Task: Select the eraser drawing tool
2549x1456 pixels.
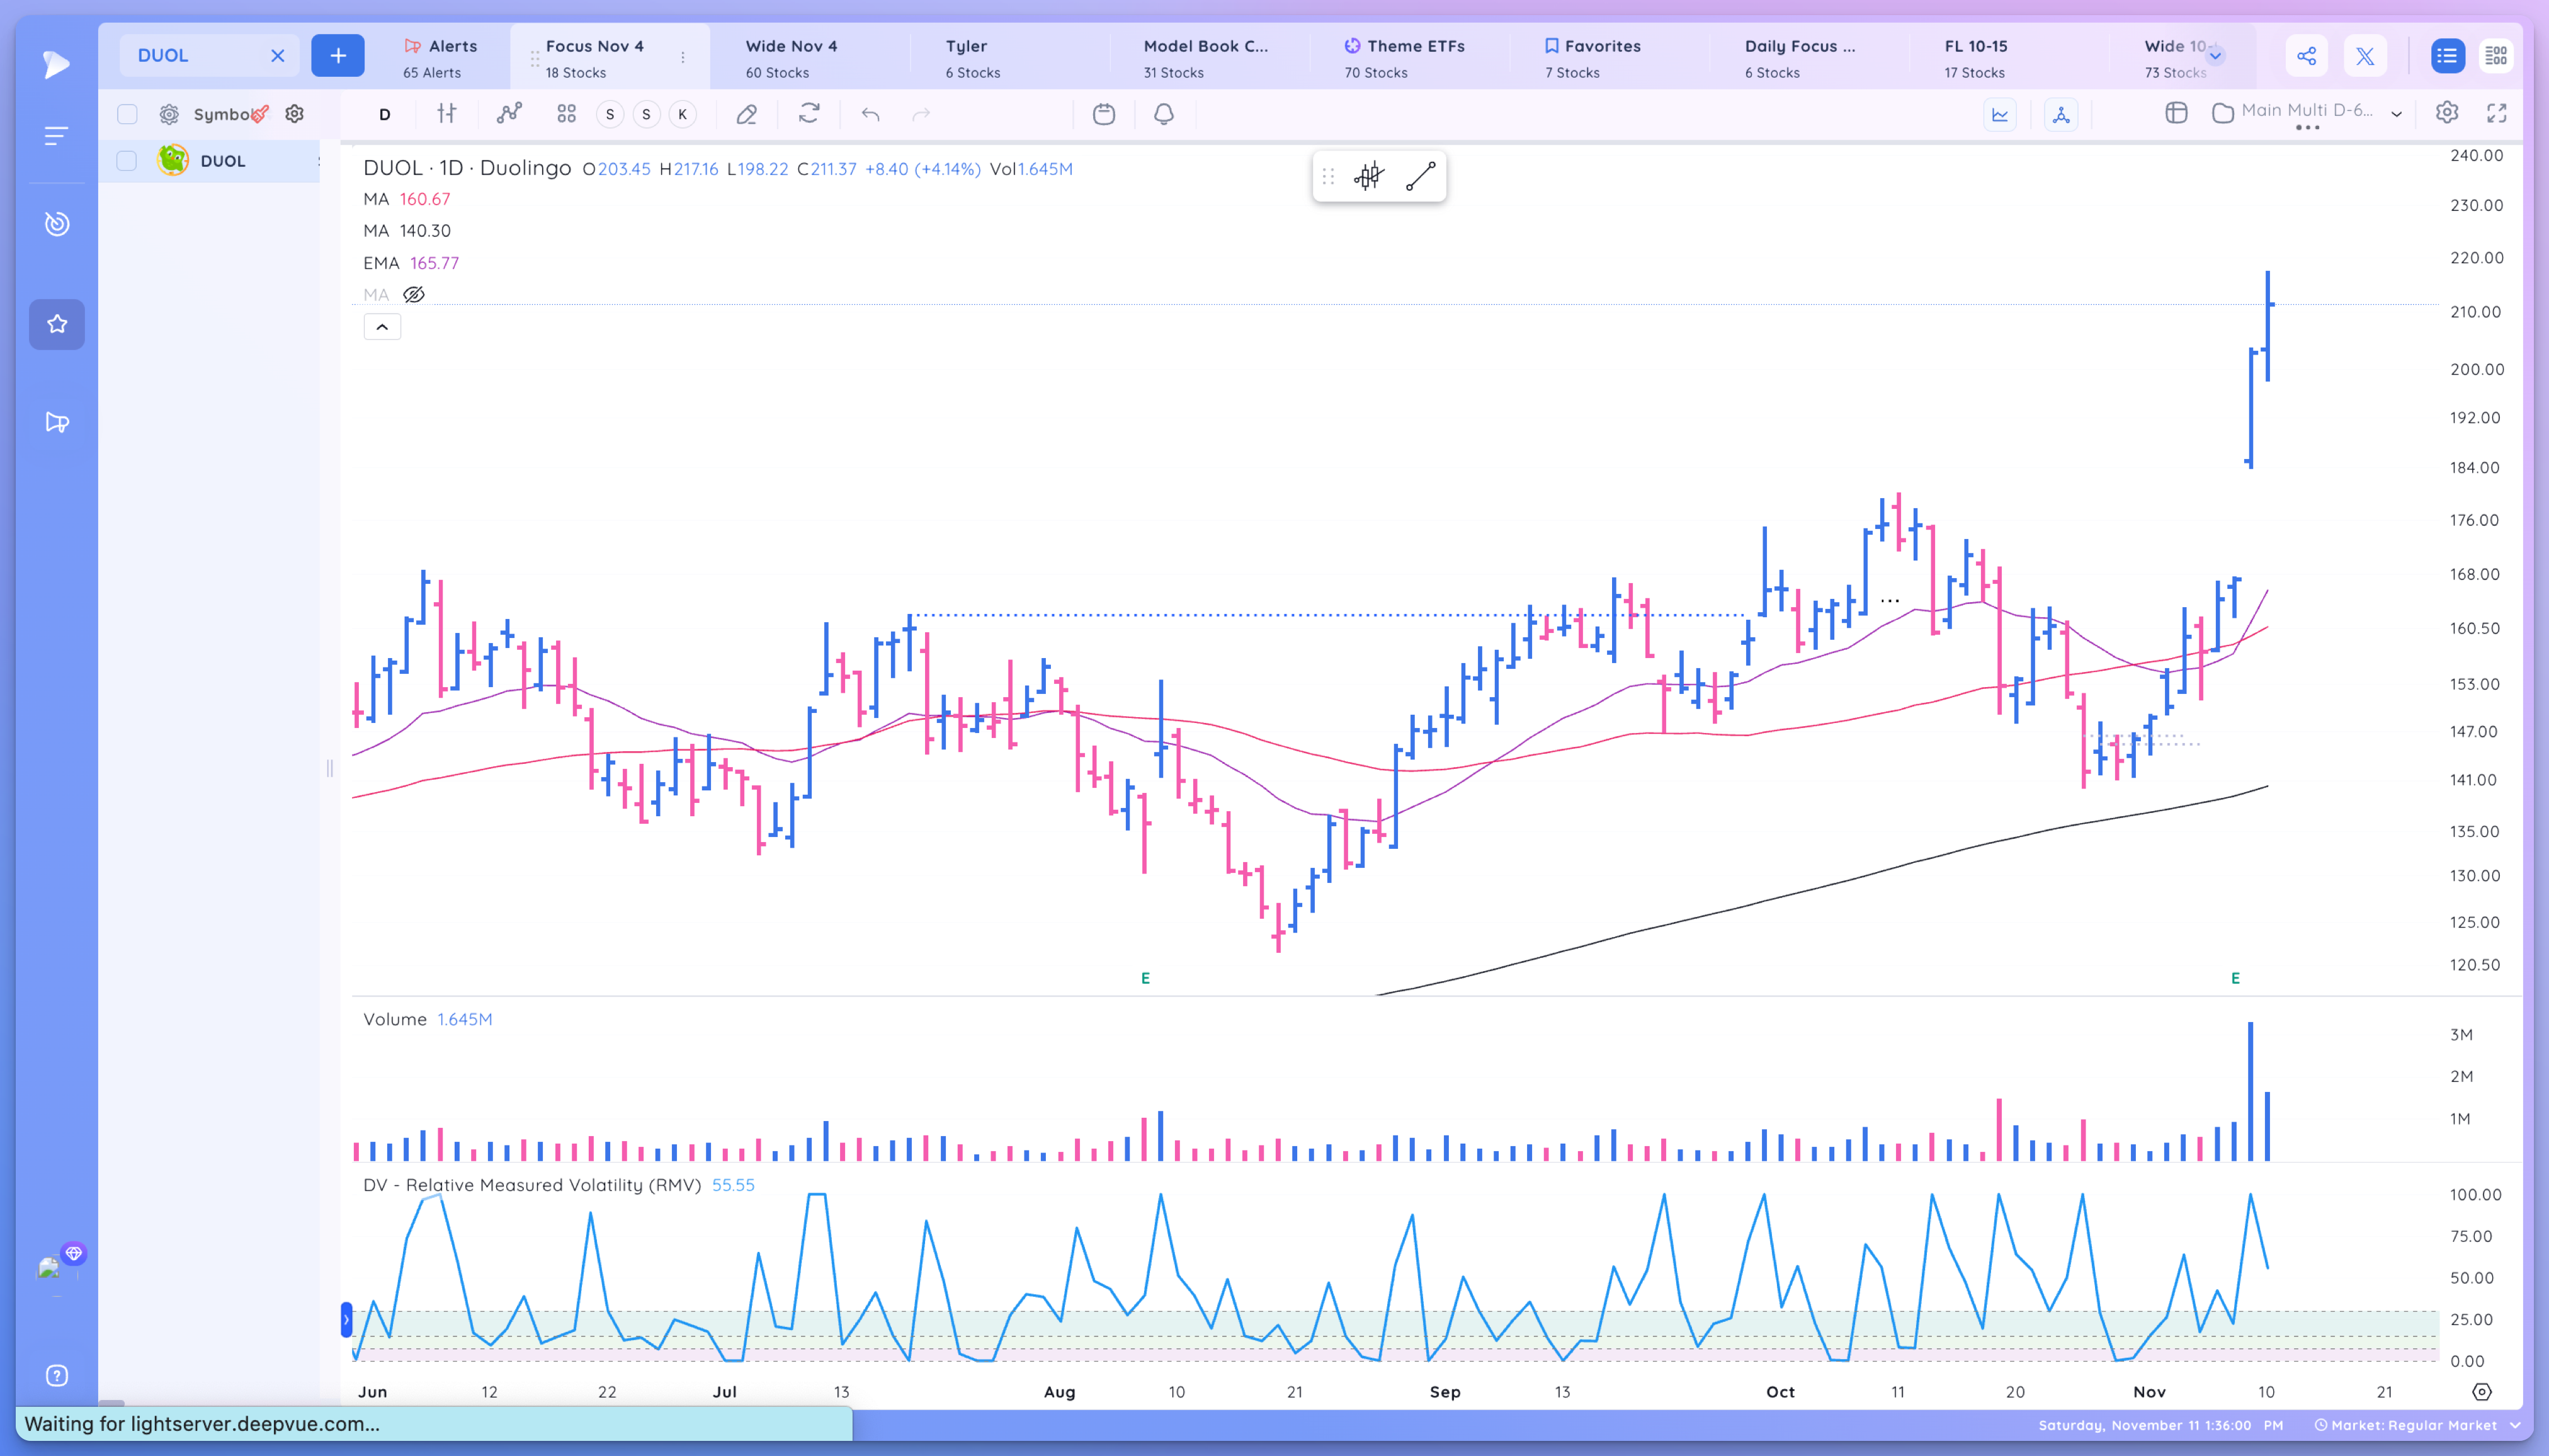Action: 747,114
